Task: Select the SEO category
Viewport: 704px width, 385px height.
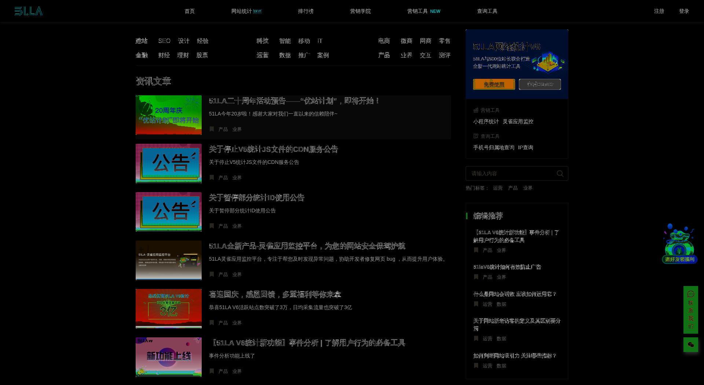Action: coord(164,41)
